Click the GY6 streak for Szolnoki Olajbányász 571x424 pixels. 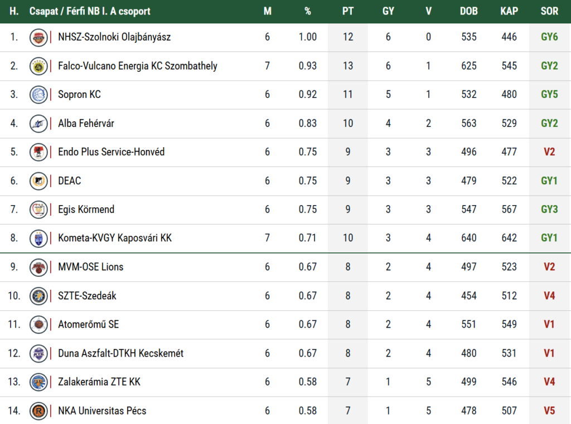coord(549,37)
